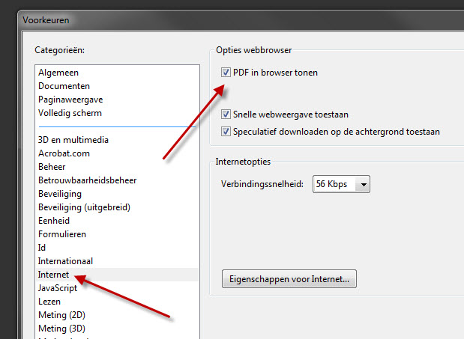The height and width of the screenshot is (339, 464).
Task: Select Documenten in the category list
Action: 64,86
